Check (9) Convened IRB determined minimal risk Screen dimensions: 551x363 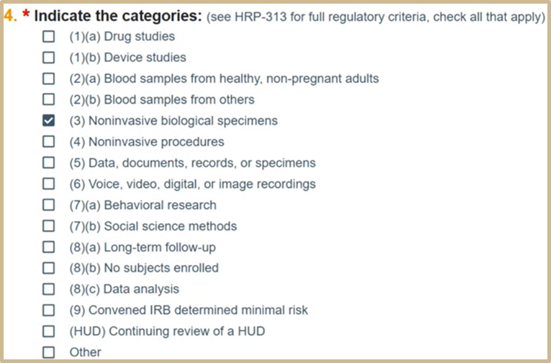48,310
